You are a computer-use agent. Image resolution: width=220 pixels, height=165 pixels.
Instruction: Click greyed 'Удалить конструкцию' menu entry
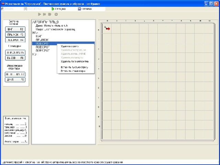[74, 50]
